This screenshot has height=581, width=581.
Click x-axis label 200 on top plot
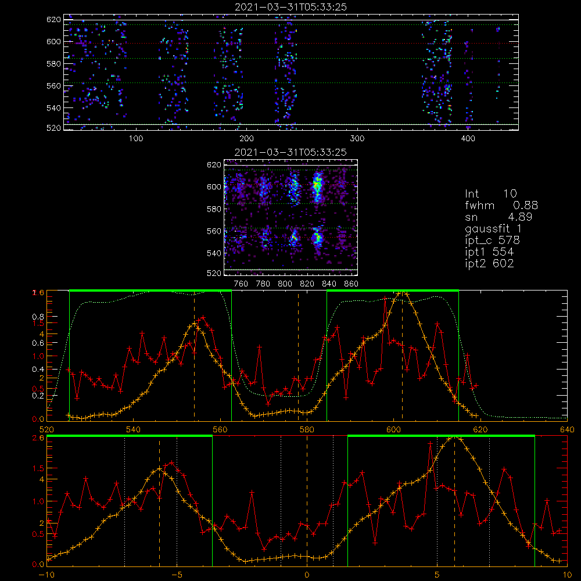tap(246, 139)
